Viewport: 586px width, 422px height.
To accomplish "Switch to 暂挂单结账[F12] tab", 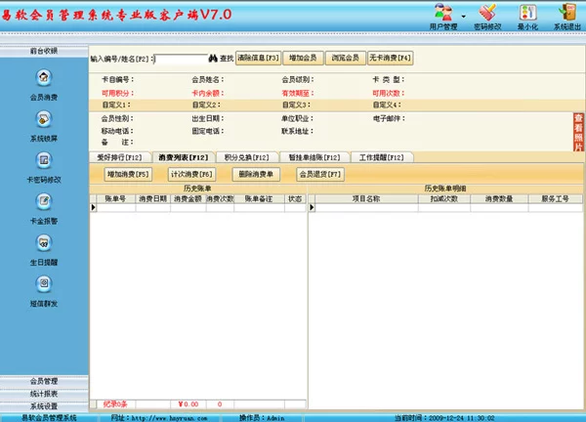I will click(314, 157).
